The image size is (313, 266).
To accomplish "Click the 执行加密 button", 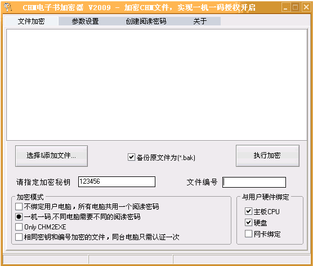I will point(267,156).
